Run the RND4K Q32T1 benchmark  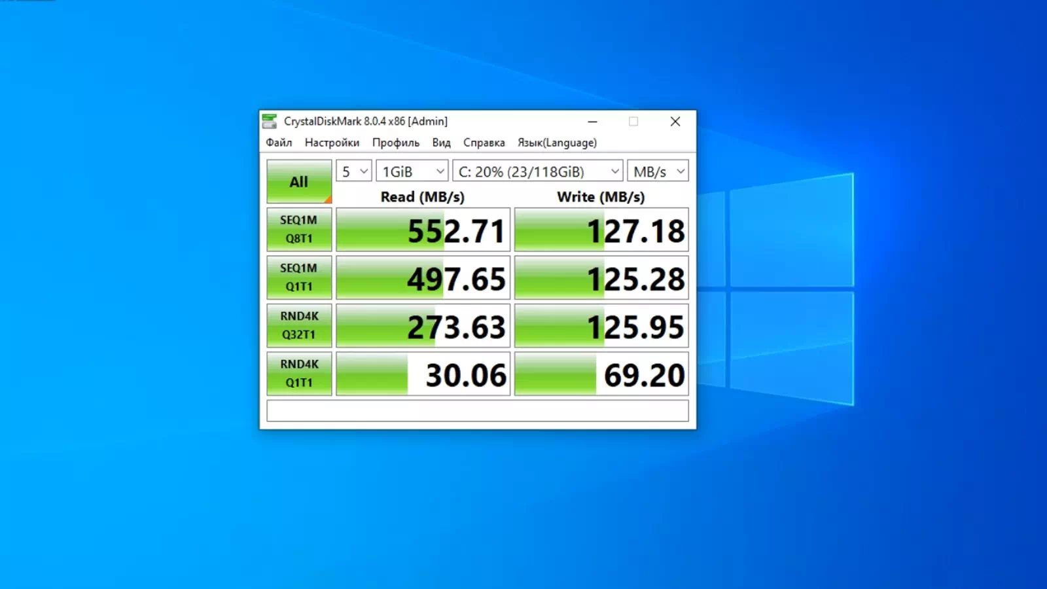pos(299,325)
